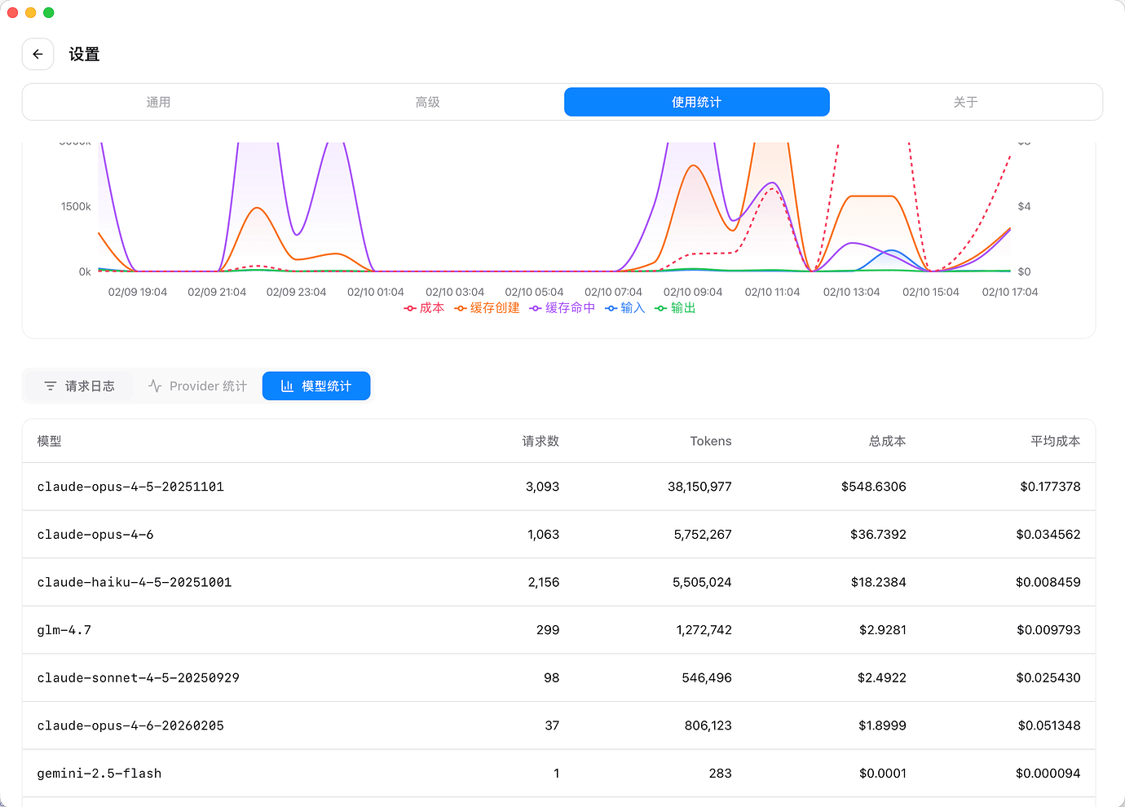Click token count 38,150,977
The image size is (1125, 807).
(x=699, y=487)
